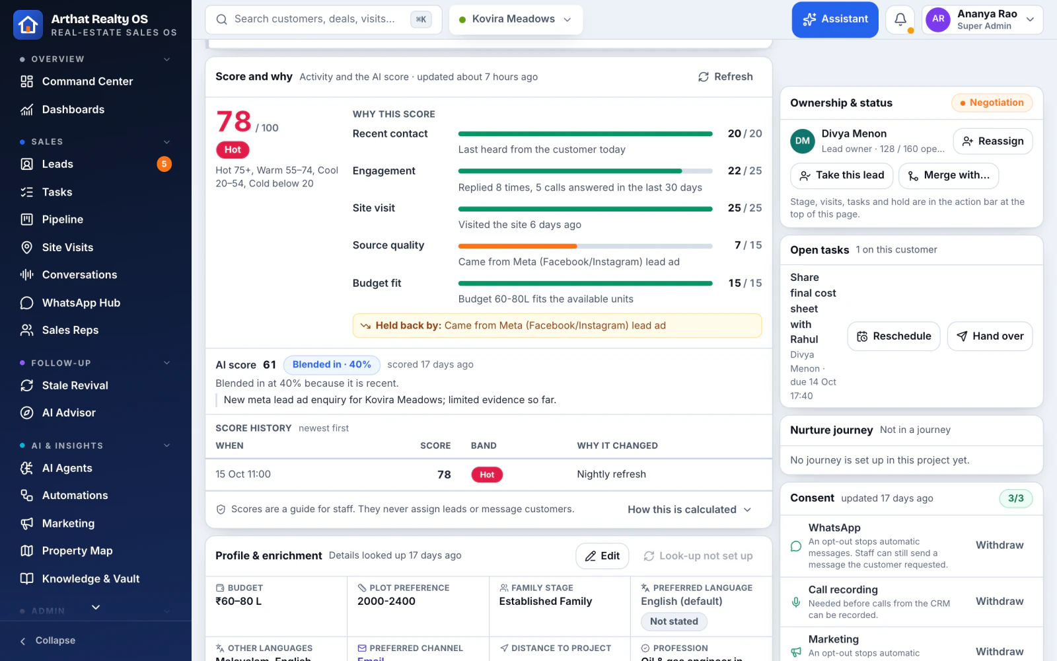The width and height of the screenshot is (1057, 661).
Task: Click the Arthat Realty OS home logo
Action: (28, 25)
